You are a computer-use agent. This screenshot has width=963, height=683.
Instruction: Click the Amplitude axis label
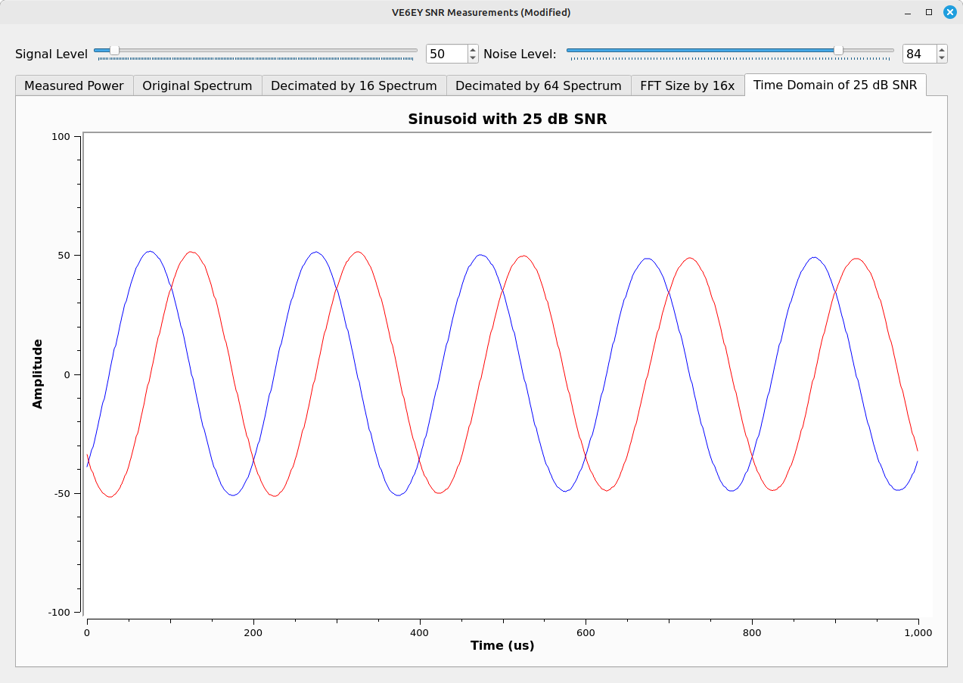(x=38, y=374)
